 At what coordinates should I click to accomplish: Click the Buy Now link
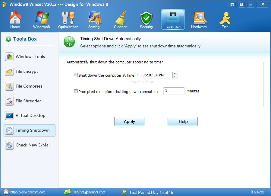coord(257,192)
